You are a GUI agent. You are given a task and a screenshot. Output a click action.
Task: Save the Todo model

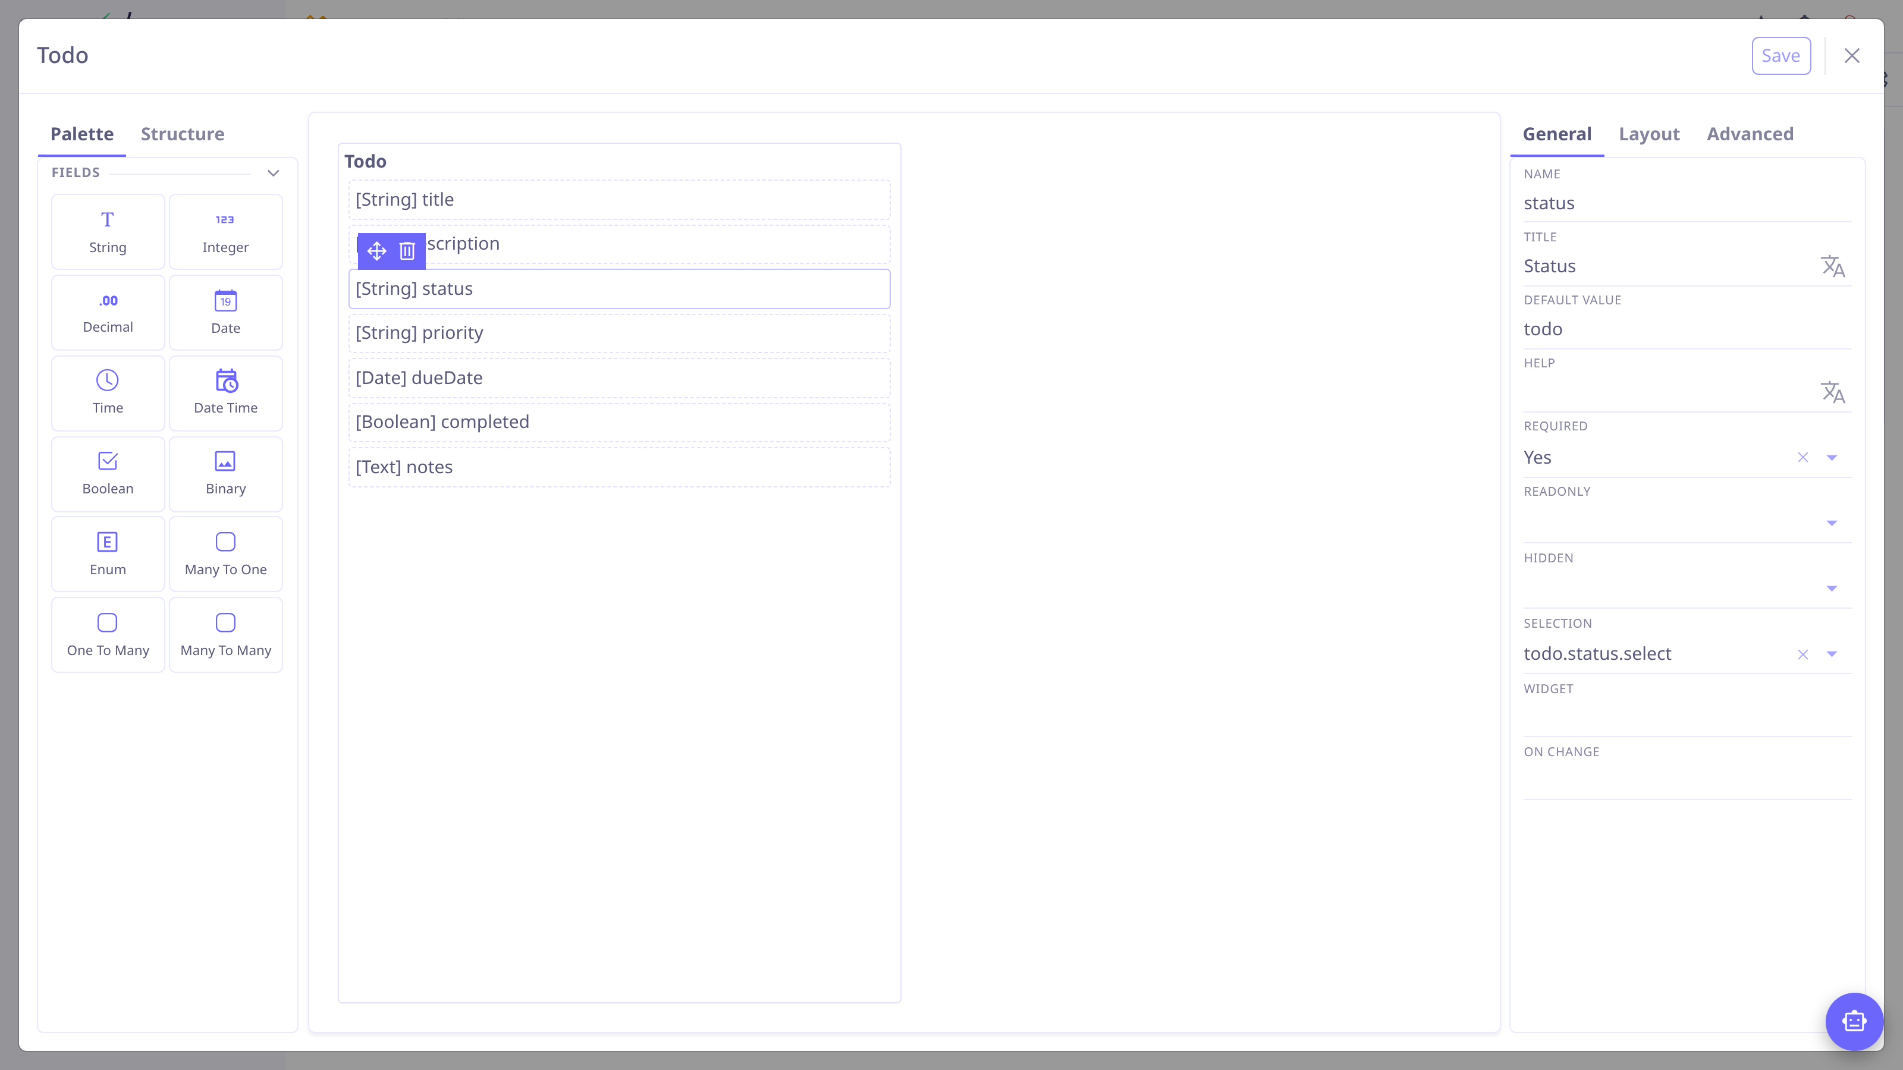[1781, 55]
